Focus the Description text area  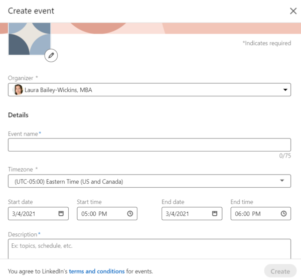149,249
